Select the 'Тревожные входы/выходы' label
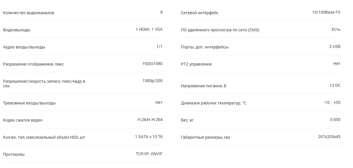The image size is (353, 168). pos(29,103)
